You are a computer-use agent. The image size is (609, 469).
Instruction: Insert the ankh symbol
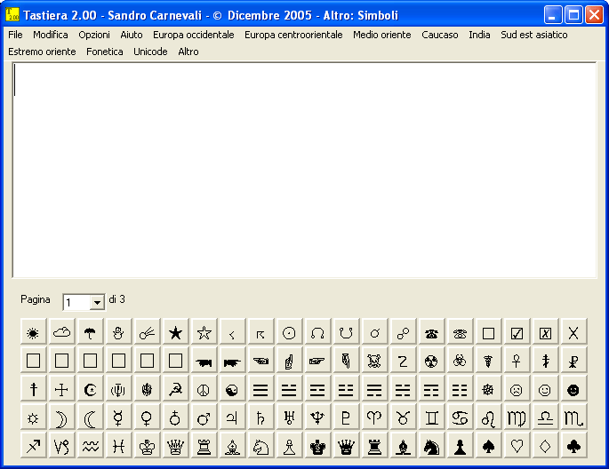click(x=517, y=361)
